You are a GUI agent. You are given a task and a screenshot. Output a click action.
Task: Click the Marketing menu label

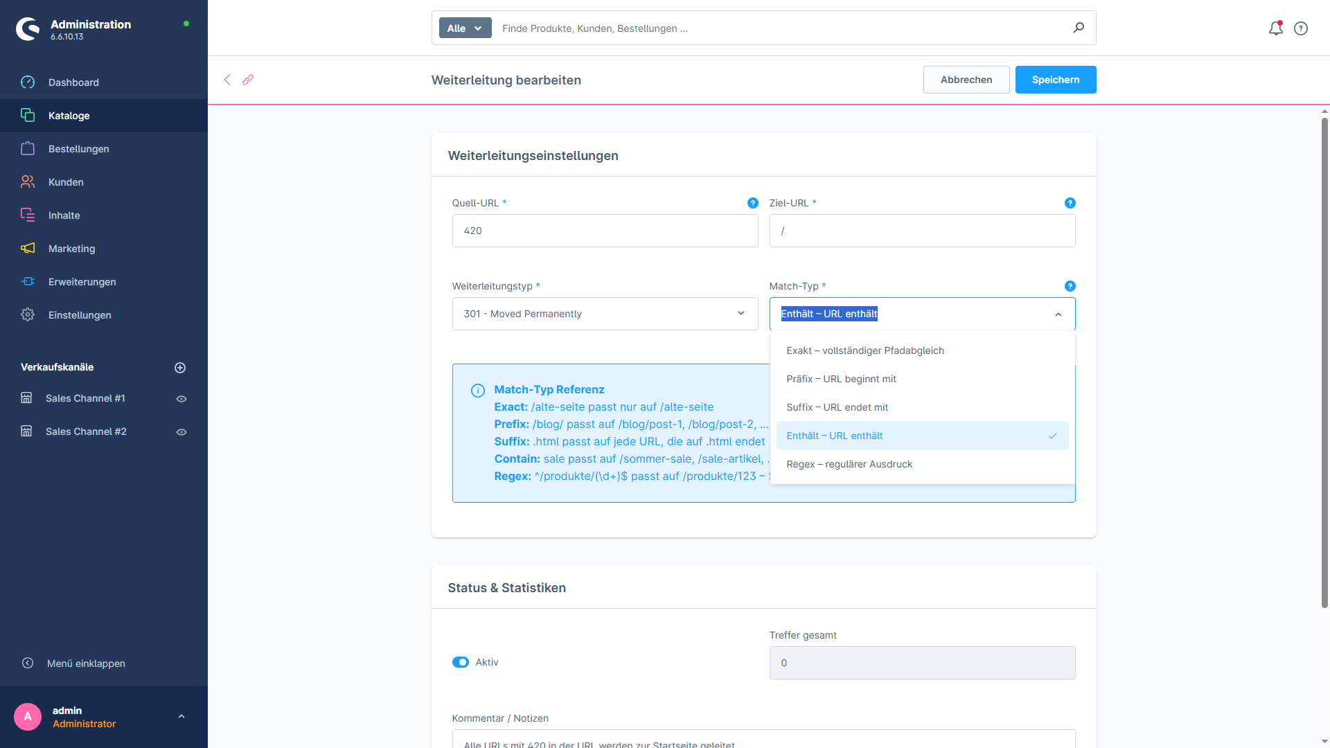coord(71,249)
